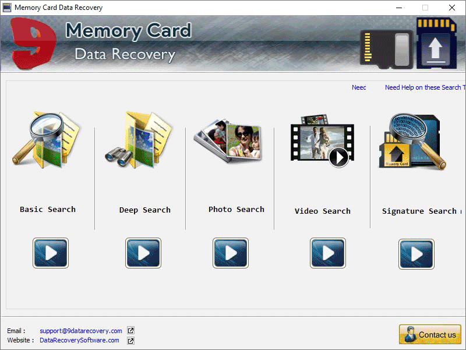Image resolution: width=466 pixels, height=350 pixels.
Task: Minimize the Memory Card Data Recovery window
Action: (399, 8)
